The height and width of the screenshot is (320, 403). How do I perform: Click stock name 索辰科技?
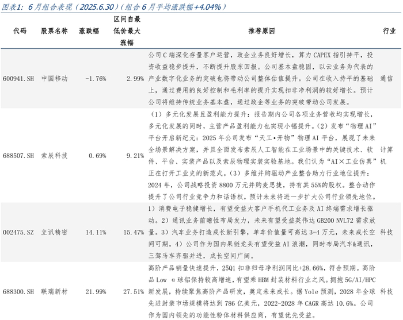pos(55,156)
